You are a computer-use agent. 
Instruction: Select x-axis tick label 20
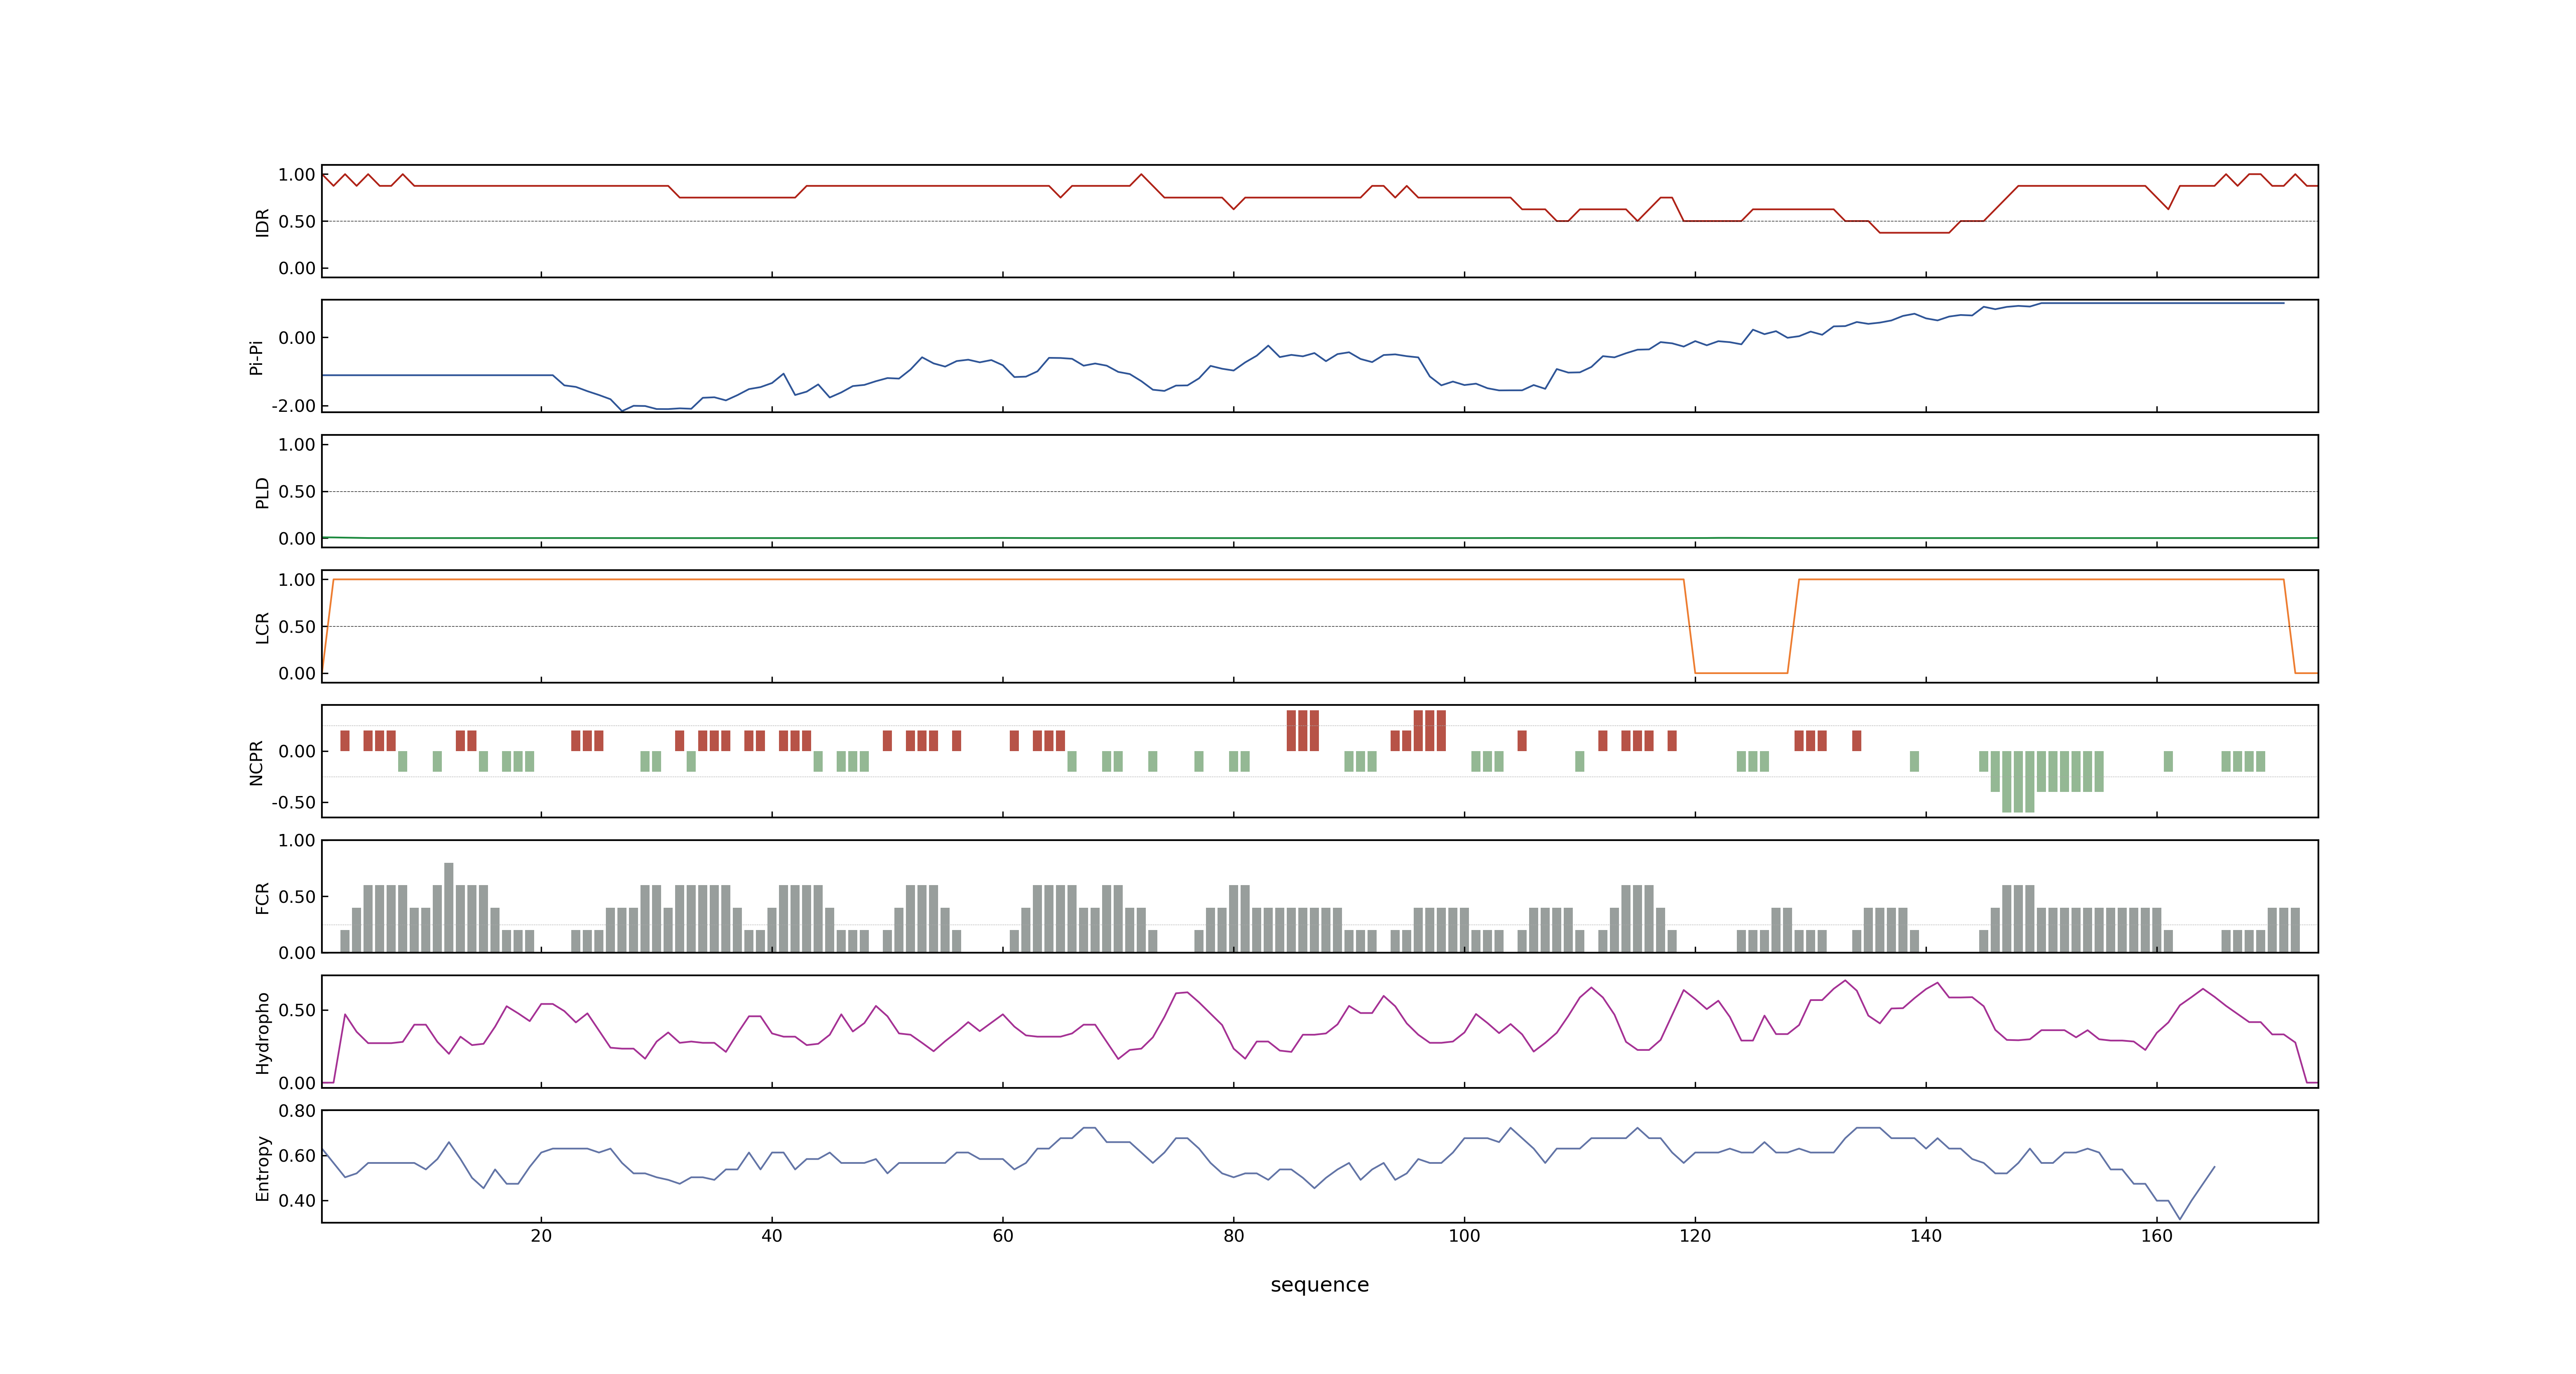(x=541, y=1235)
